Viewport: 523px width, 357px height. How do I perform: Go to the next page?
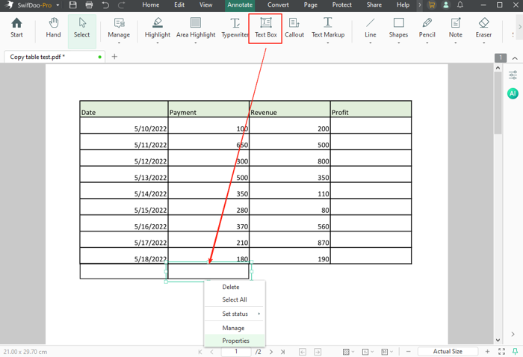click(271, 352)
